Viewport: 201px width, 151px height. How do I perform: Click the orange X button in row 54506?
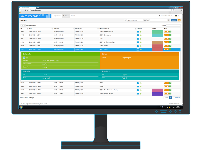point(167,42)
